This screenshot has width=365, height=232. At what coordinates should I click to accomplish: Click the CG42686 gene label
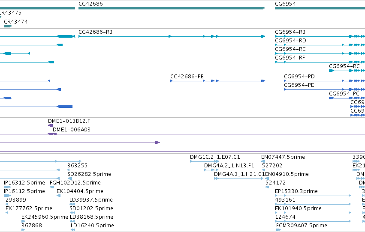tap(90, 4)
